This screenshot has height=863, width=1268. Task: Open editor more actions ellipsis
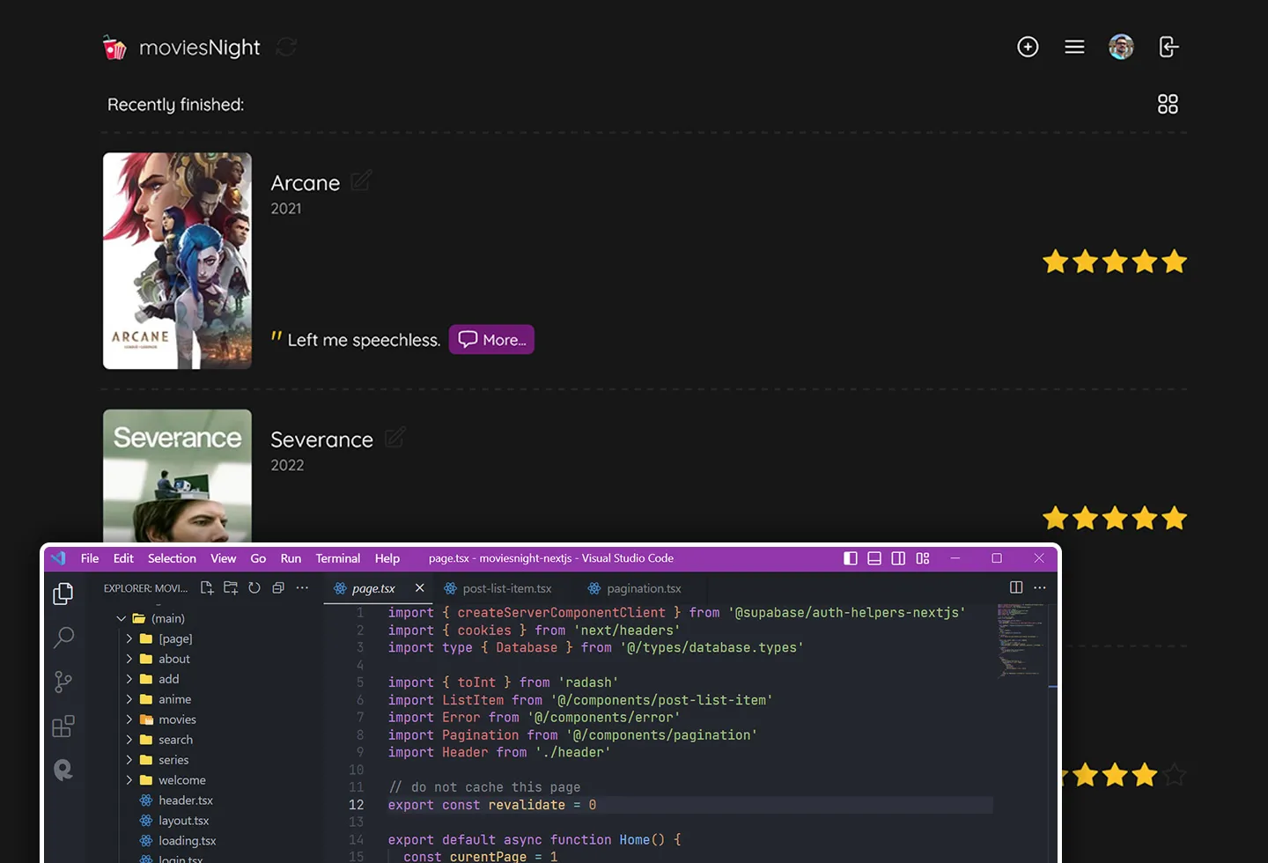click(x=1040, y=587)
